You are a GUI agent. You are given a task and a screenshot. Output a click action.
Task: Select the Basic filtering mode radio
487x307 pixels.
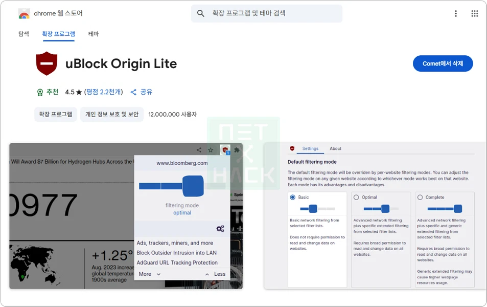click(x=293, y=197)
